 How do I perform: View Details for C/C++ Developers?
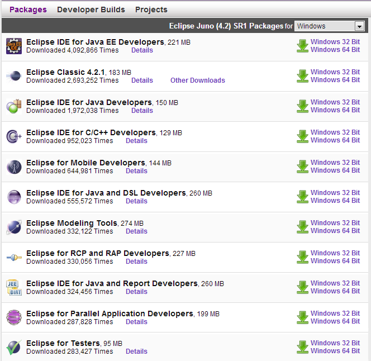pyautogui.click(x=136, y=141)
